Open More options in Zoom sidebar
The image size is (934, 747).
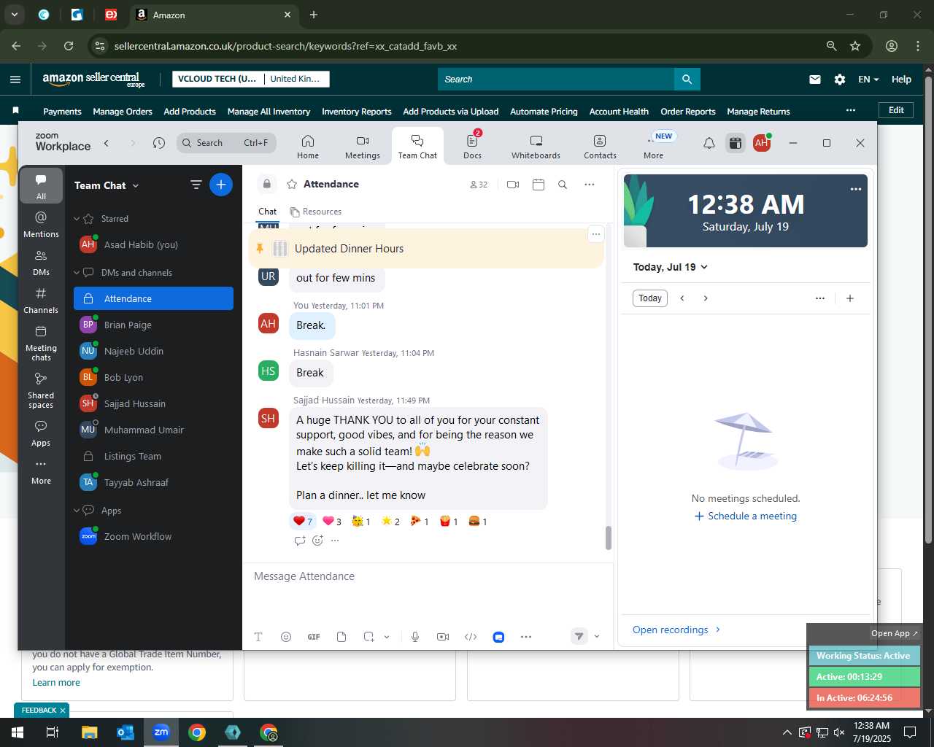point(41,471)
